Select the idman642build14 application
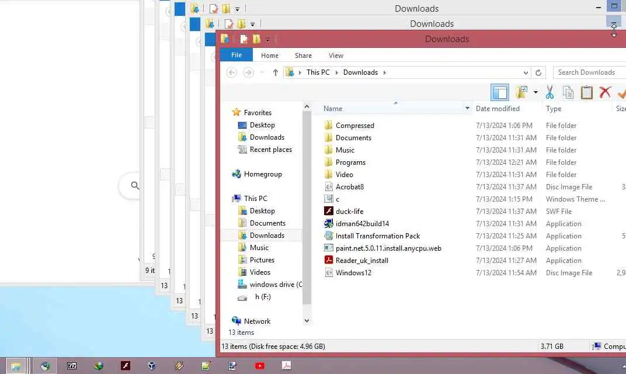 (x=362, y=224)
